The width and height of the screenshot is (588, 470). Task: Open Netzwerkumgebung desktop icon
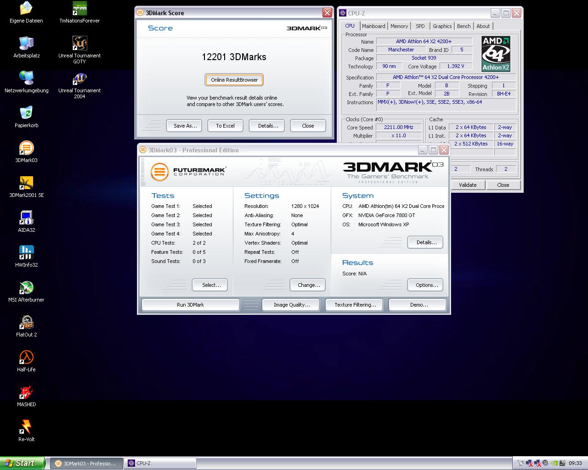(x=26, y=82)
